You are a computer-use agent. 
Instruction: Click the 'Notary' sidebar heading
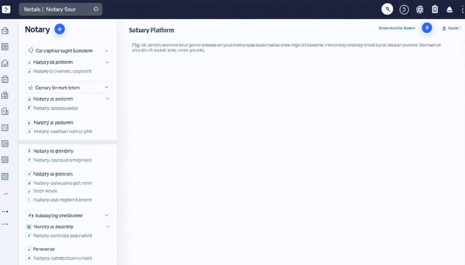click(x=37, y=29)
